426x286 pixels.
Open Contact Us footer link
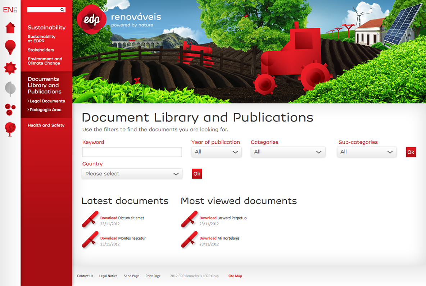(x=85, y=276)
